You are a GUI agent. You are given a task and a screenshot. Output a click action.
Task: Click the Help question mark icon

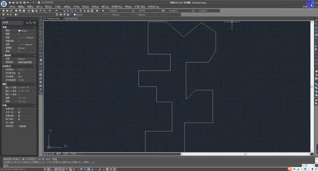97,11
